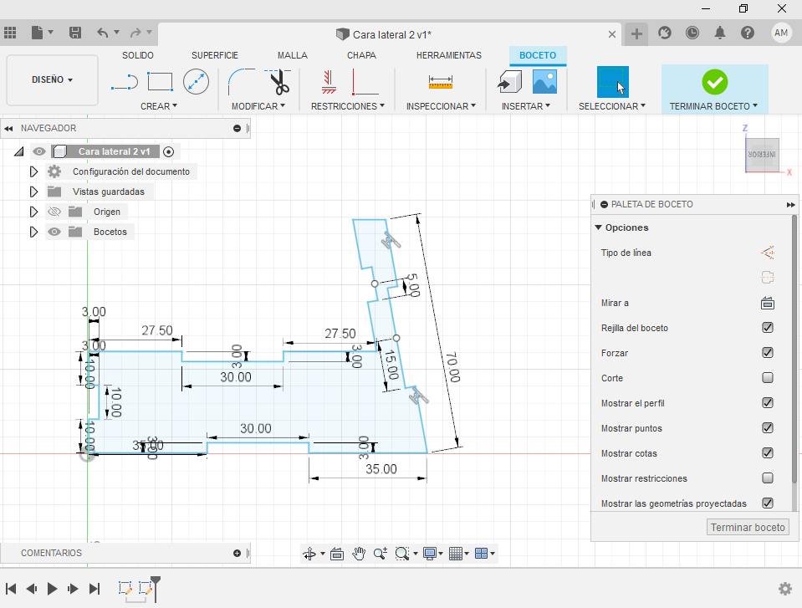The image size is (802, 608).
Task: Switch to the HERRAMIENTAS tab
Action: pos(448,55)
